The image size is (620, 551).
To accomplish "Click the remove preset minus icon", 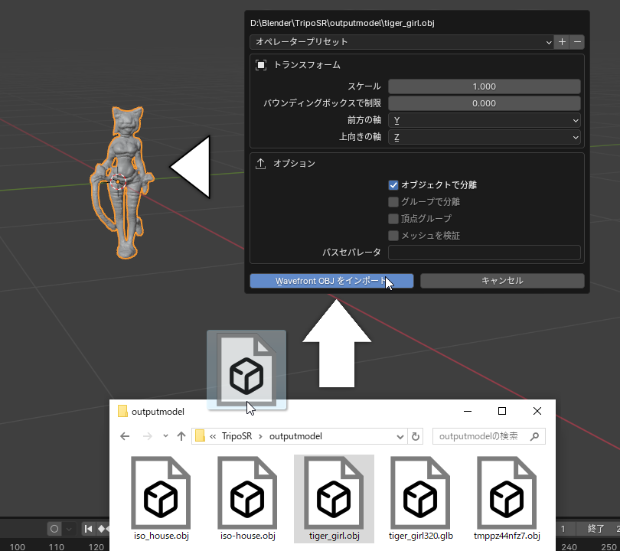I will (x=578, y=42).
